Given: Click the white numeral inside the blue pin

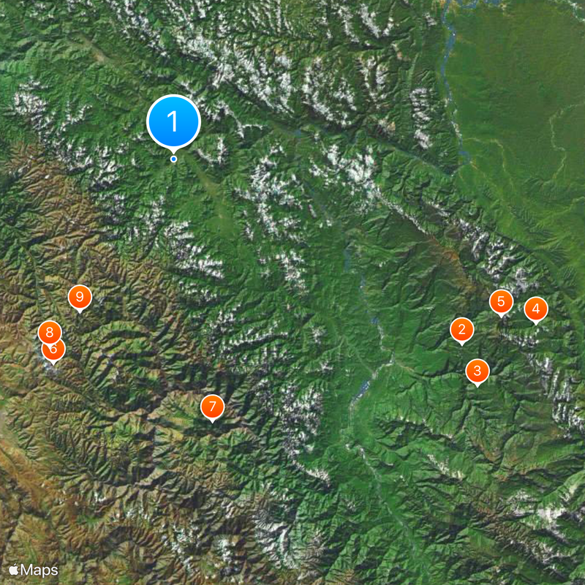Looking at the screenshot, I should [x=173, y=121].
